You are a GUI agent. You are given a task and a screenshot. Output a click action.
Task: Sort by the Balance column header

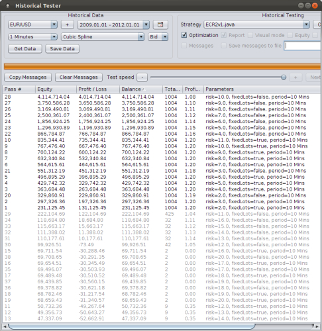point(141,89)
